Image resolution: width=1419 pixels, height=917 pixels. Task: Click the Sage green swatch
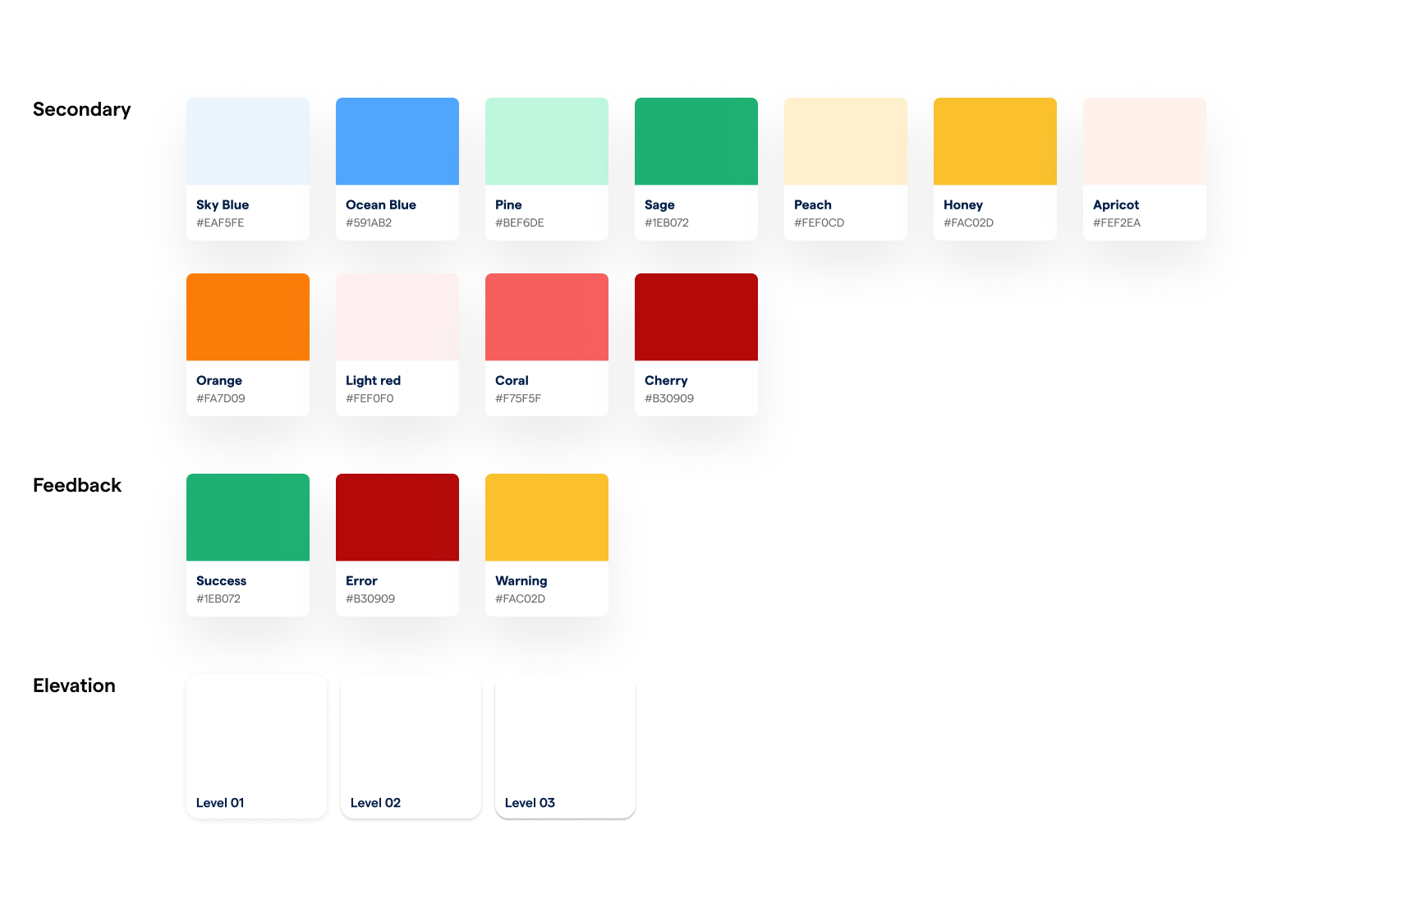696,140
